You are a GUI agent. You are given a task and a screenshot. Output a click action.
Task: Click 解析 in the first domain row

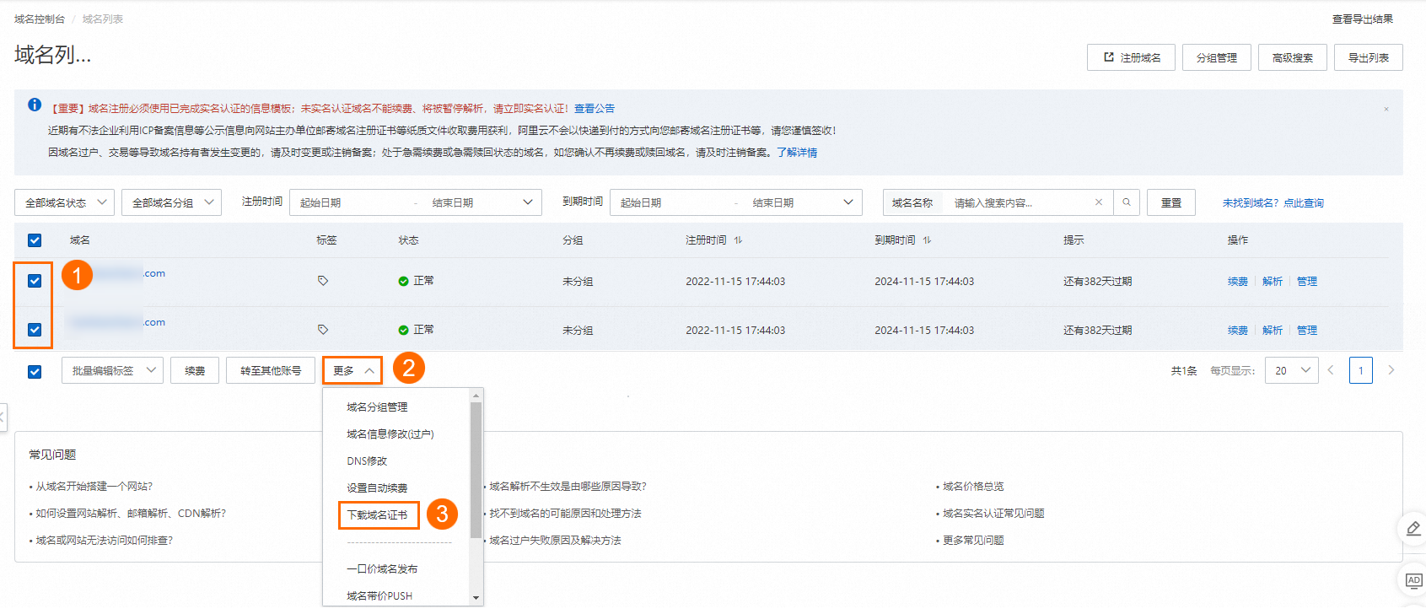pyautogui.click(x=1273, y=282)
